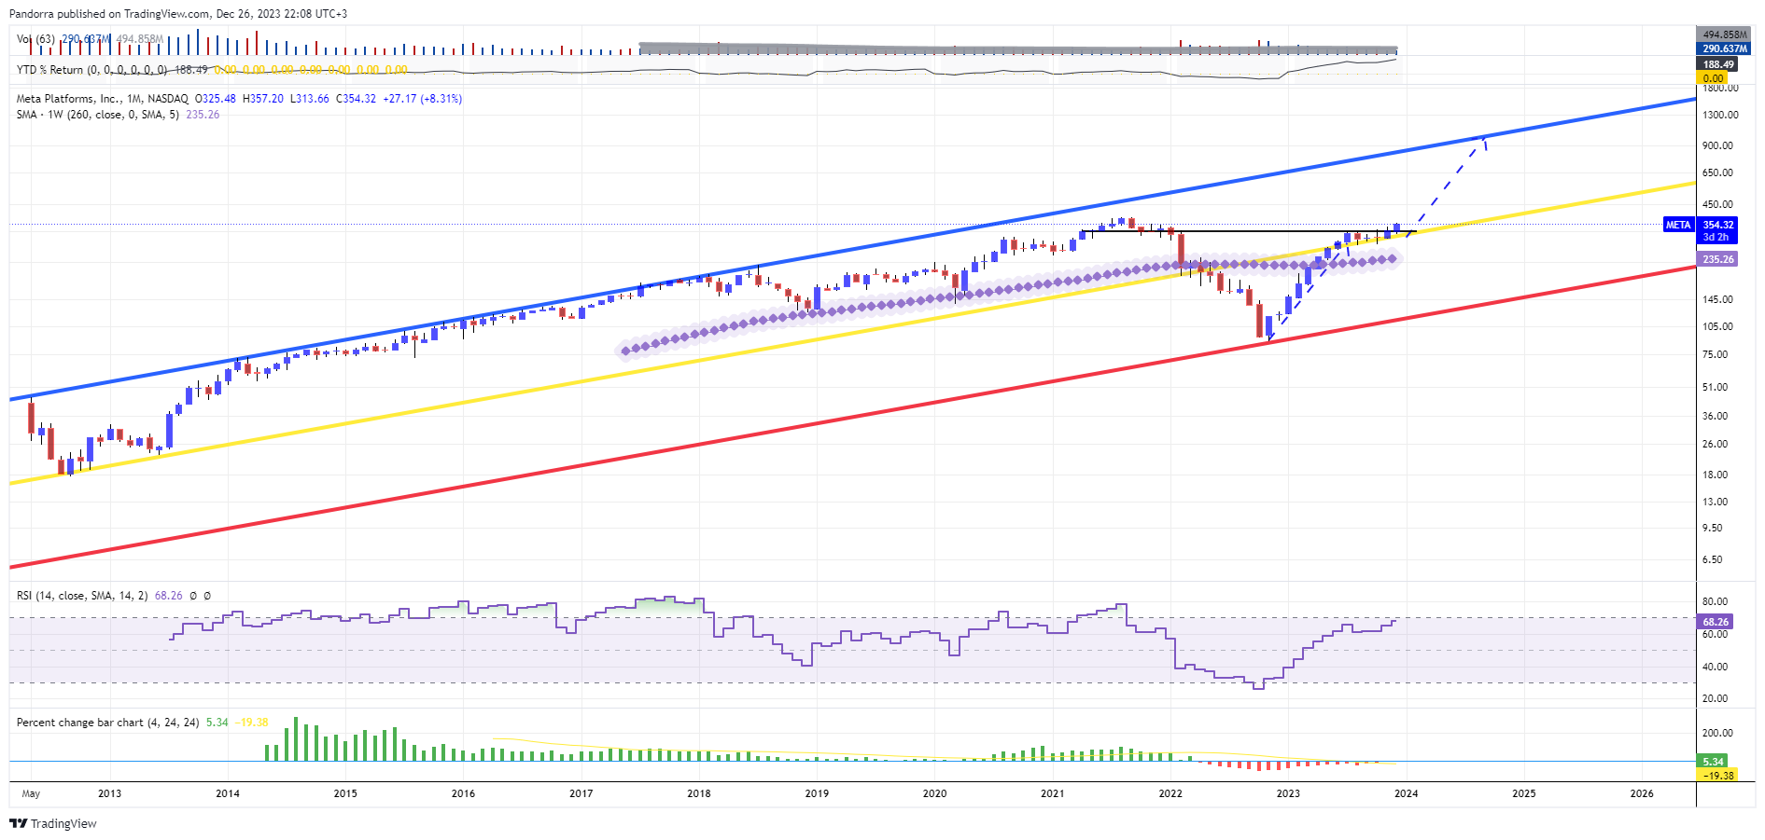Click the open value O325.48
This screenshot has width=1765, height=840.
click(215, 99)
